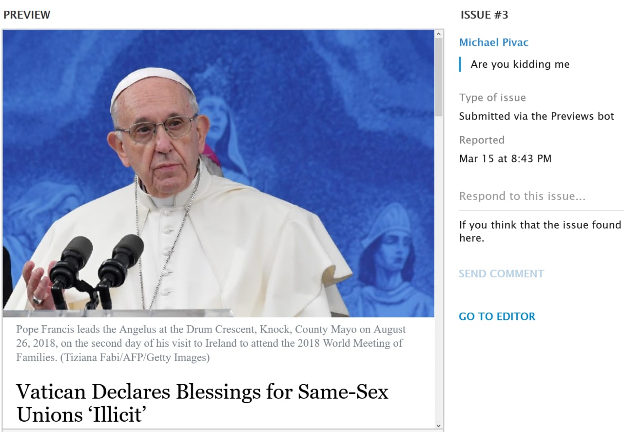This screenshot has height=432, width=624.
Task: Open Michael Pivac's profile link
Action: pyautogui.click(x=494, y=42)
